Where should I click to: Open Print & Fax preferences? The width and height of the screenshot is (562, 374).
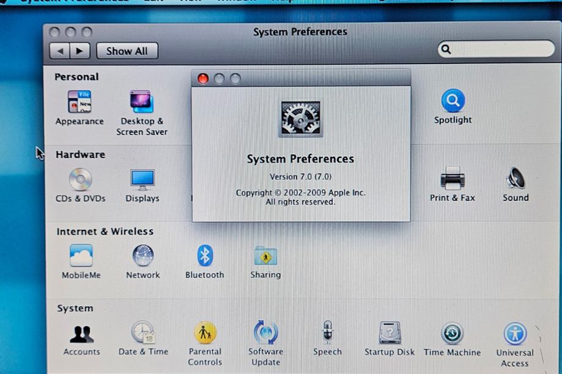453,184
